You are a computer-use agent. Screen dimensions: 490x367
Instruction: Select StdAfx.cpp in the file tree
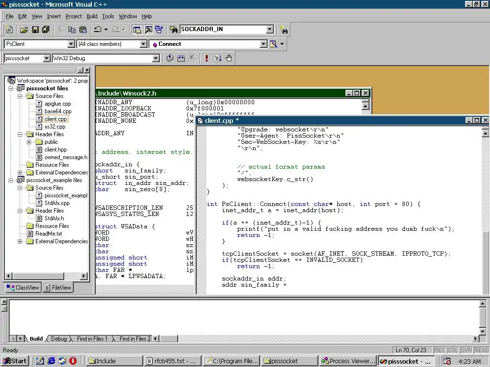57,203
